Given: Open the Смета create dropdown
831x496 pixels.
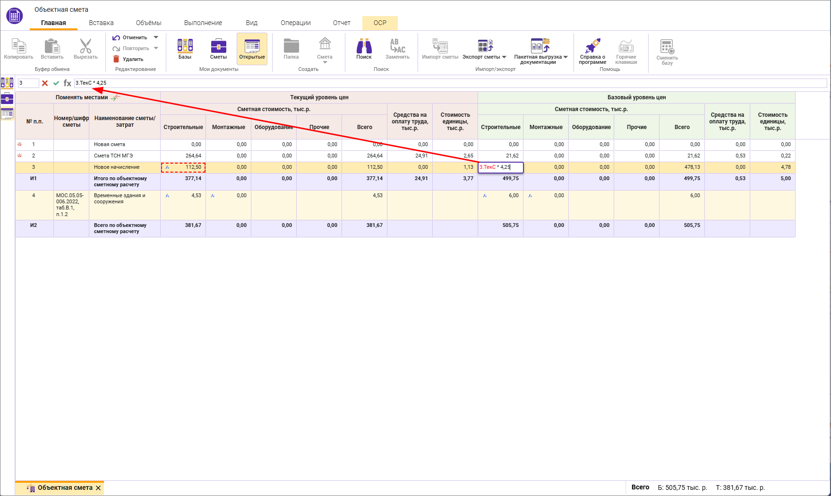Looking at the screenshot, I should pos(325,62).
